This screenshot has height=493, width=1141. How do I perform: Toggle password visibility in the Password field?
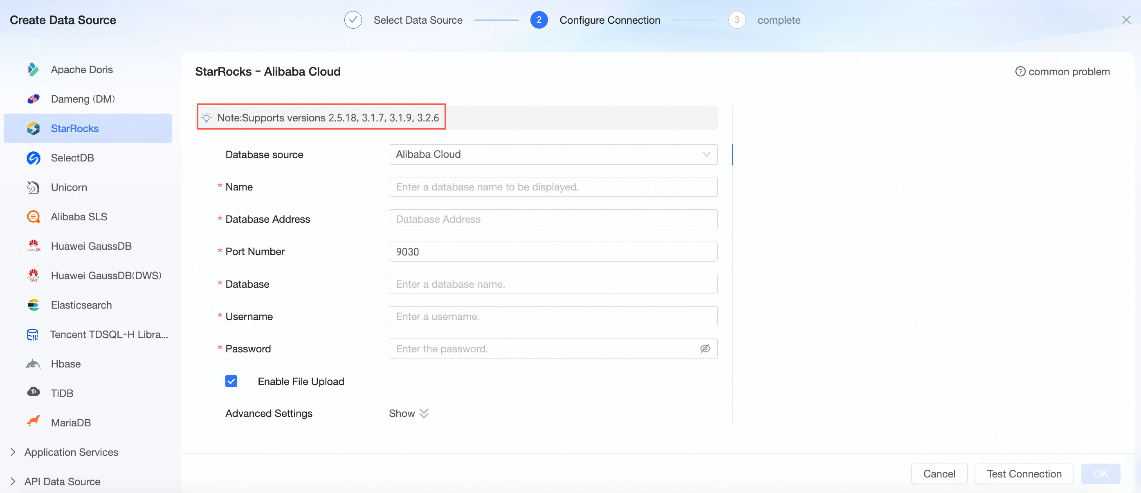pos(705,349)
